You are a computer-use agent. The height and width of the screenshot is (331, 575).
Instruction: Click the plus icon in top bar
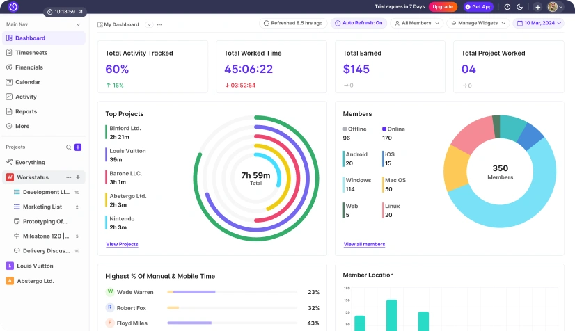click(x=537, y=7)
